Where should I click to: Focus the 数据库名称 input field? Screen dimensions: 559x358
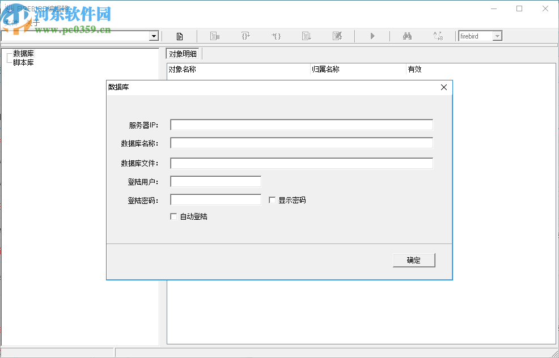click(x=302, y=143)
